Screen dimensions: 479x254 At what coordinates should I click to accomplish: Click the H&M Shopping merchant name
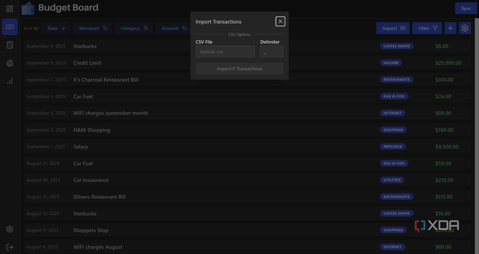click(92, 130)
